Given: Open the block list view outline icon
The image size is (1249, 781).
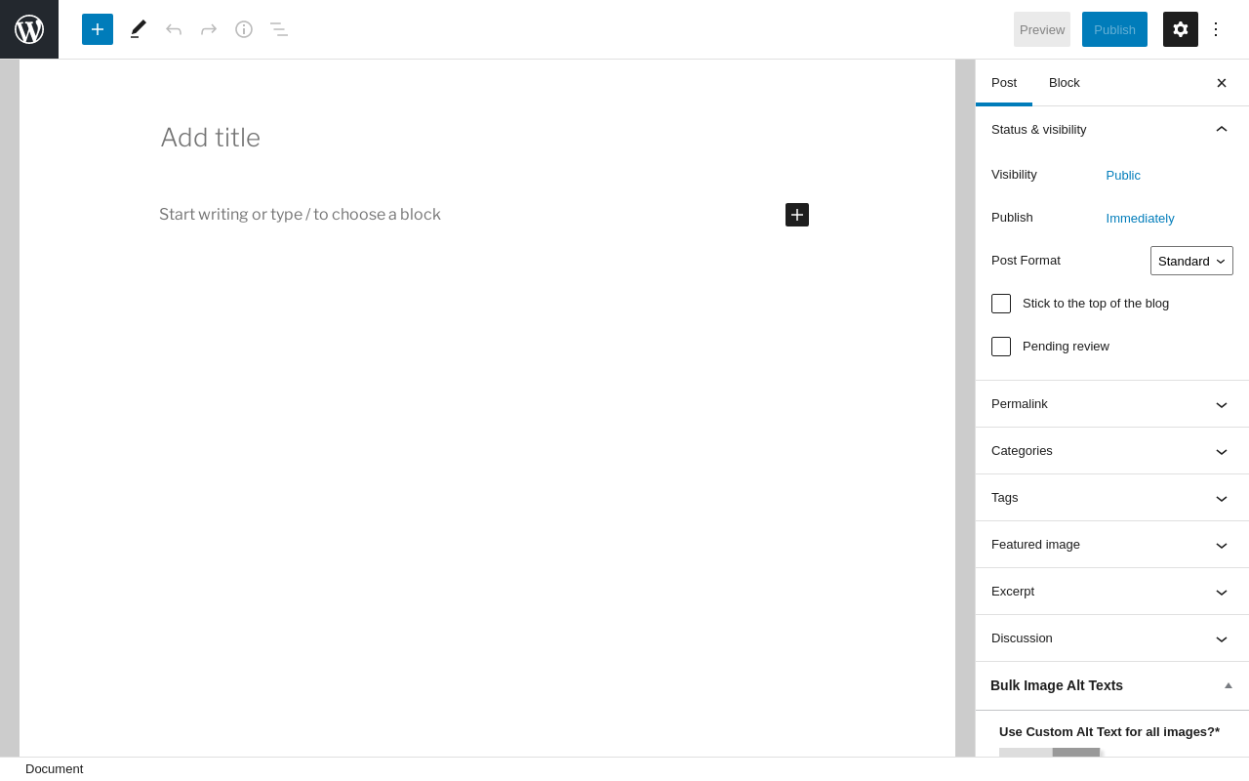Looking at the screenshot, I should coord(279,29).
